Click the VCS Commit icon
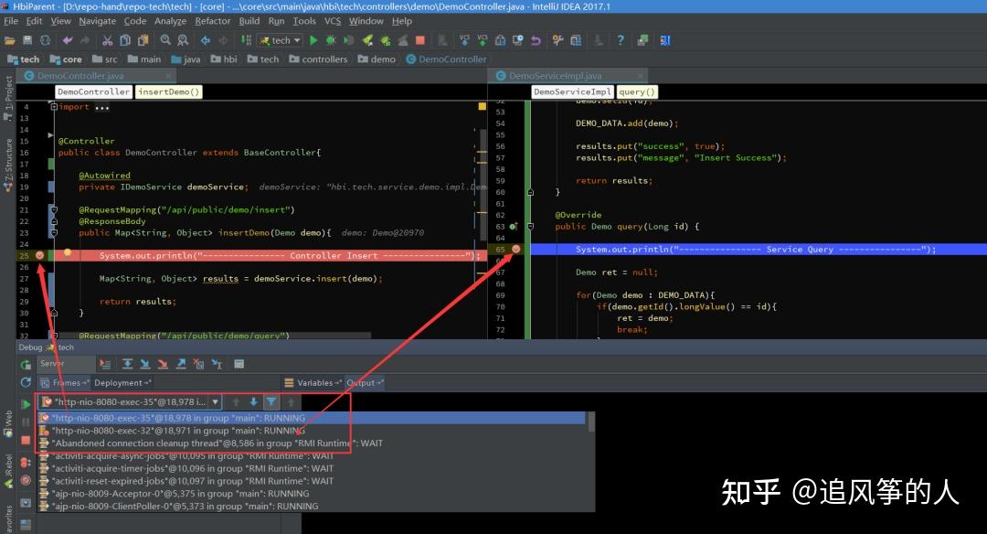The image size is (987, 534). [x=483, y=40]
